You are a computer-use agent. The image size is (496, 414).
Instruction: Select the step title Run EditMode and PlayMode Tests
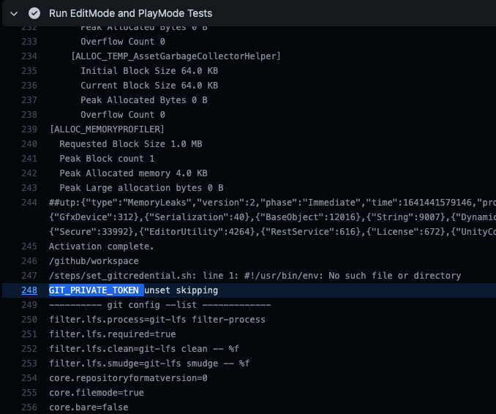pyautogui.click(x=130, y=13)
